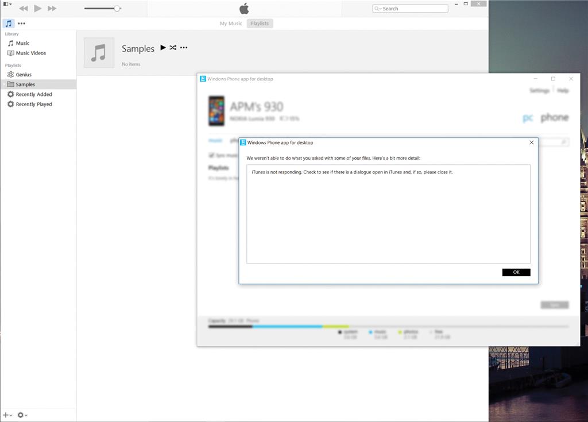Click the search box in phone app
Screen dimensions: 588x422
point(554,142)
